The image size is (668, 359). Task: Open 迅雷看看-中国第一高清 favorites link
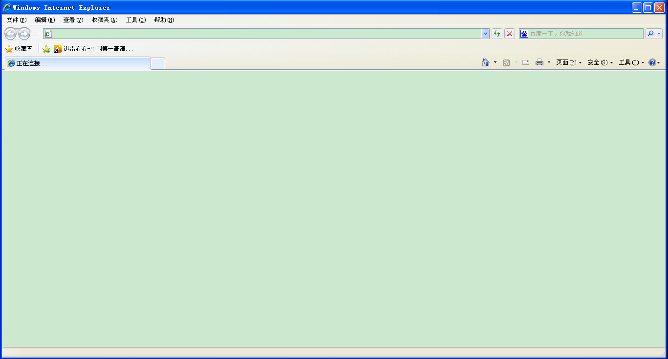click(93, 49)
